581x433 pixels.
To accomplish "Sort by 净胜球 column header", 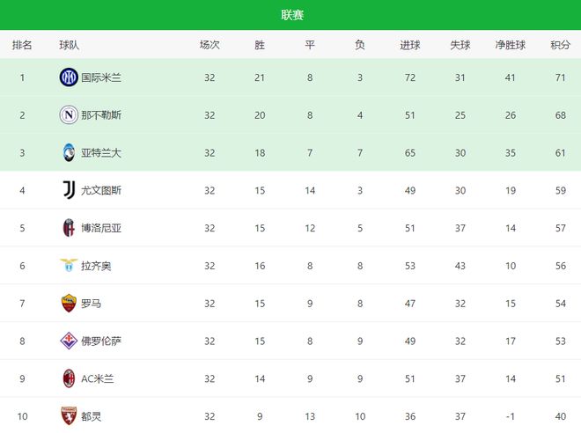I will pyautogui.click(x=511, y=45).
